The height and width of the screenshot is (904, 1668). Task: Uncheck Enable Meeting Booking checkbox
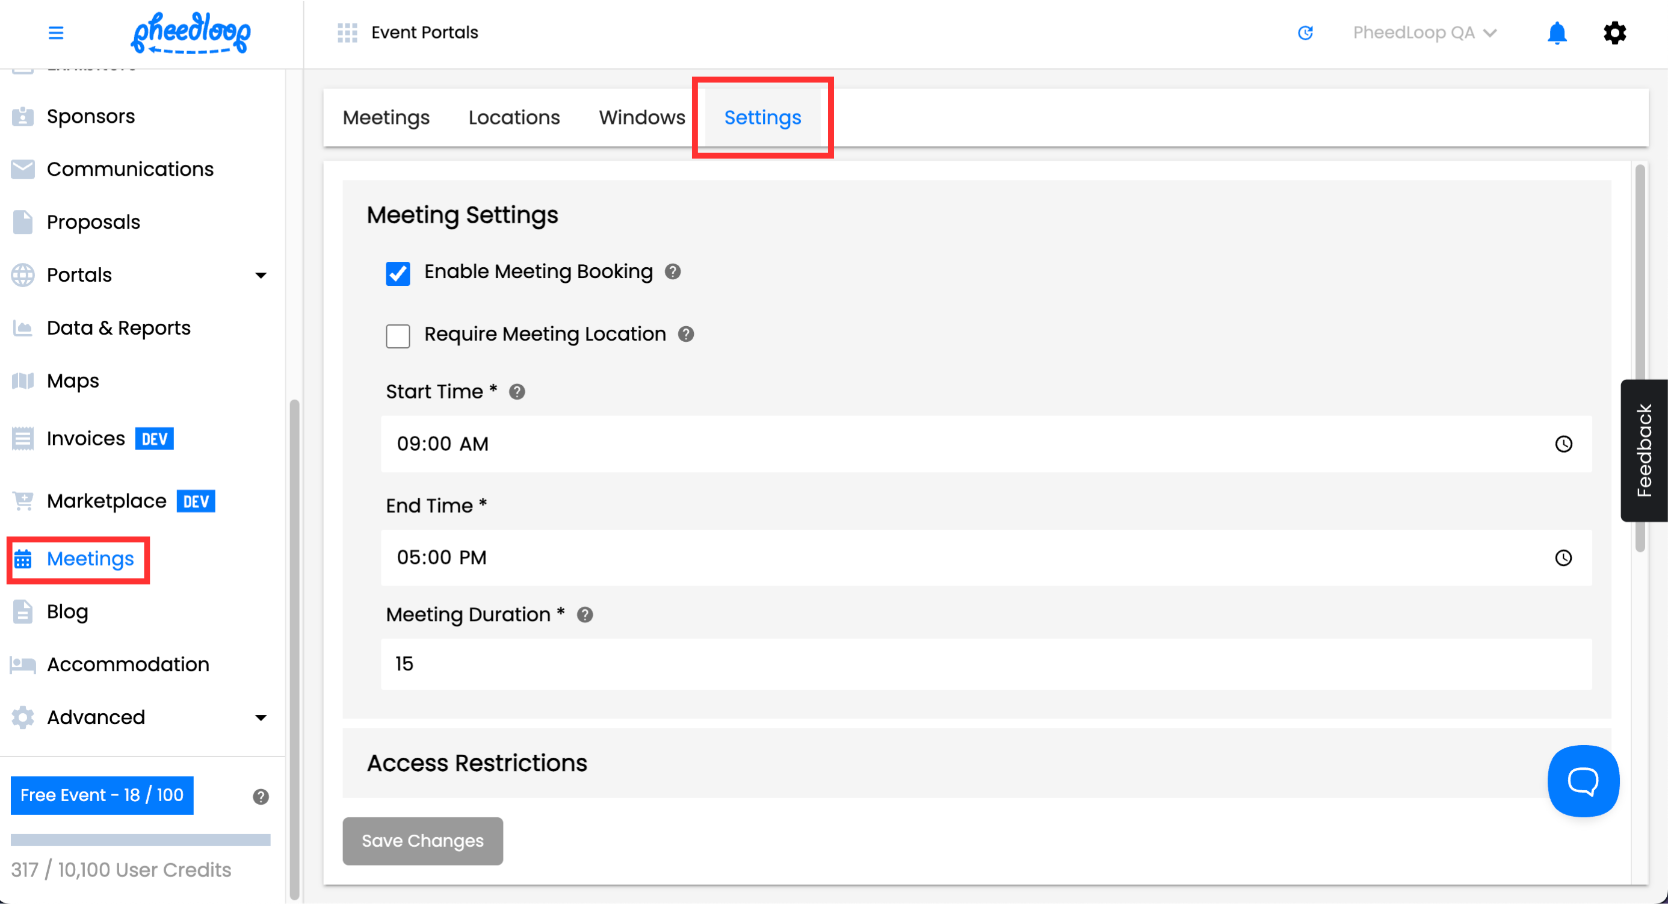coord(398,273)
